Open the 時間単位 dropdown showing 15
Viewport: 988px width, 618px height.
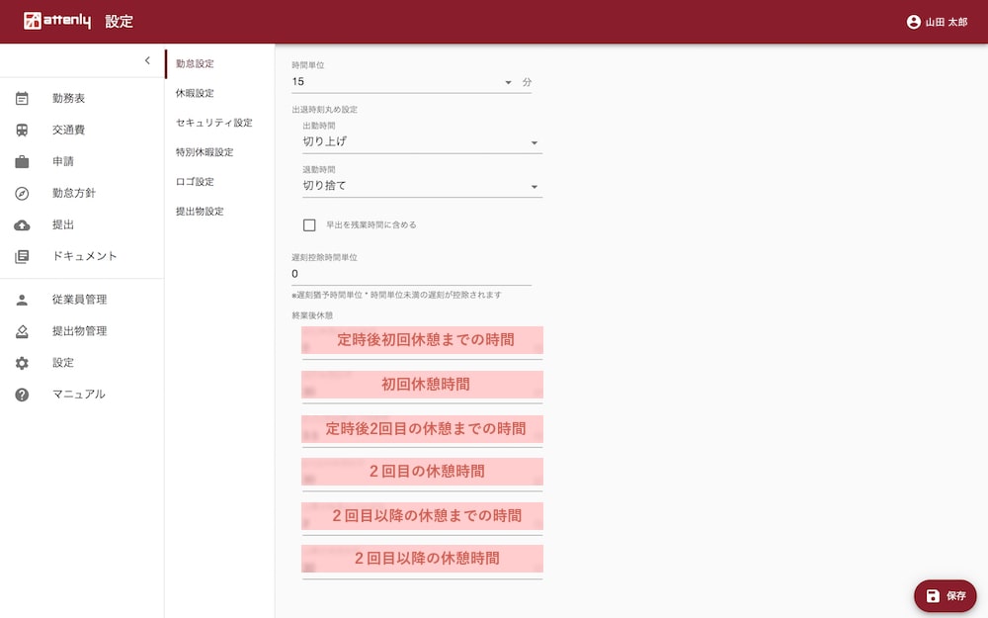403,82
